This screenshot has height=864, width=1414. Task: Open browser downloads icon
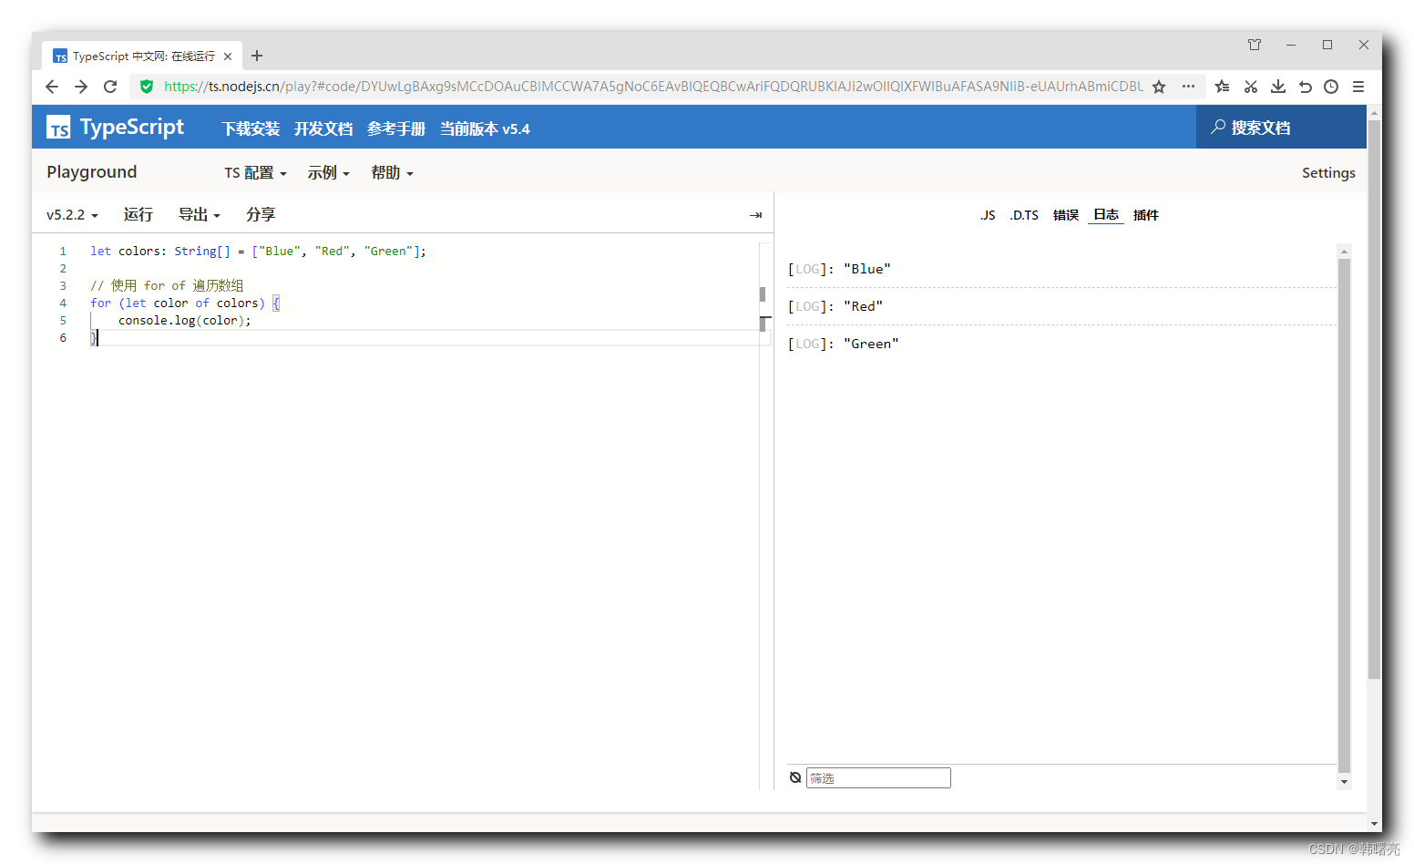1278,87
